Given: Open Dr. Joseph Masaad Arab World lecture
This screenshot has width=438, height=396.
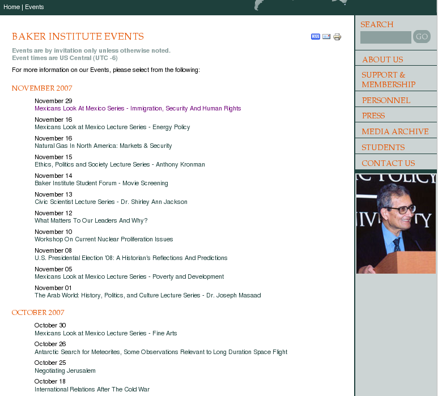Looking at the screenshot, I should [148, 296].
